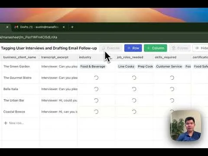This screenshot has height=156, width=208.
Task: Add a new Column
Action: point(156,48)
